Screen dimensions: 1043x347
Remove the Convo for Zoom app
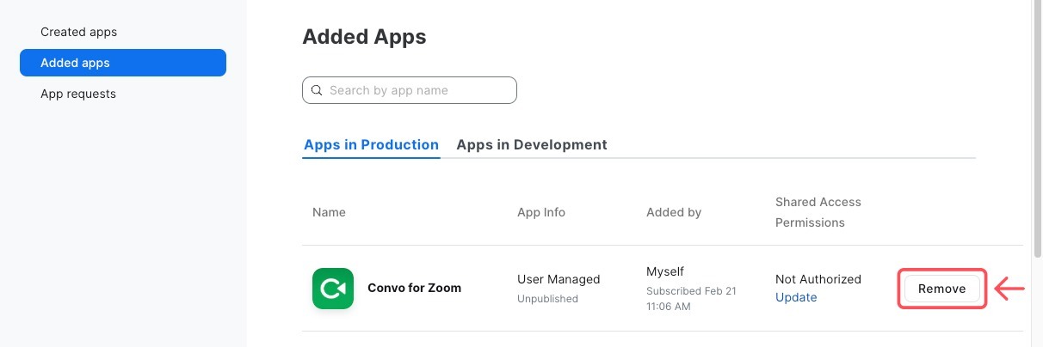pyautogui.click(x=941, y=289)
